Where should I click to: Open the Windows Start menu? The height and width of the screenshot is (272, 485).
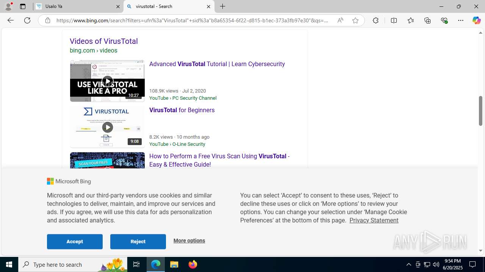9,264
